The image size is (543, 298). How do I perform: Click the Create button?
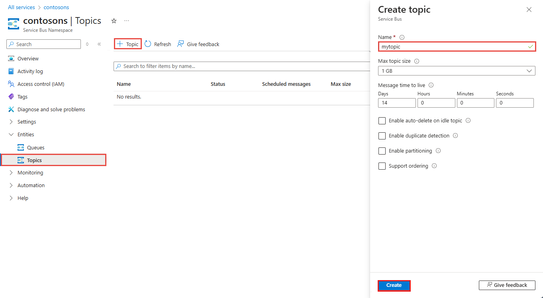click(394, 285)
